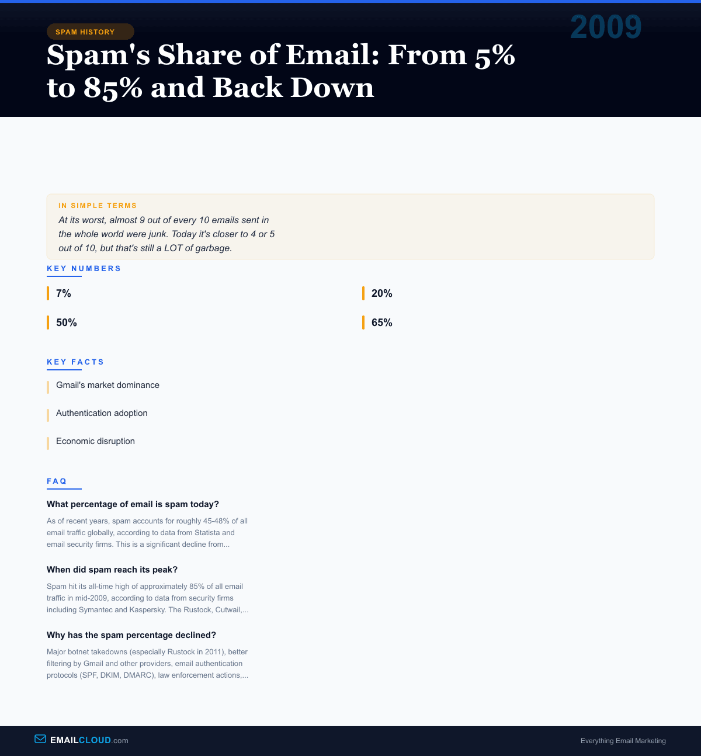Expand "What percentage of email is spam today?"

[x=133, y=504]
